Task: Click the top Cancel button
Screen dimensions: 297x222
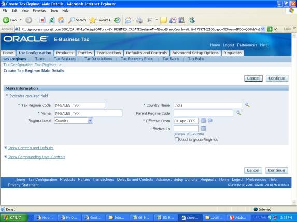Action: [253, 78]
